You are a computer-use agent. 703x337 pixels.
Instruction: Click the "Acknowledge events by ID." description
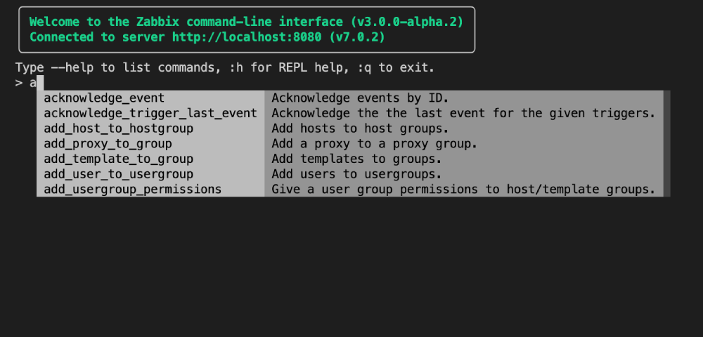click(360, 98)
